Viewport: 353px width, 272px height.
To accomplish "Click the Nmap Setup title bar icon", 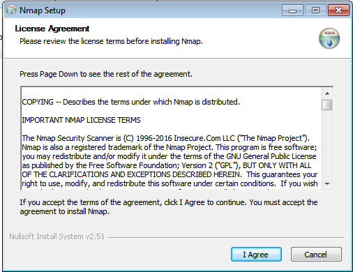I will [x=11, y=10].
